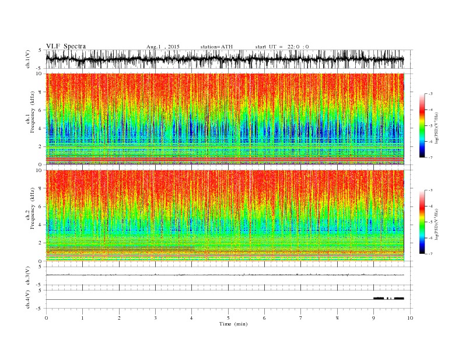Click inside the ch.2 frequency spectrogram panel
Screen dimensions: 462x357
pos(225,216)
